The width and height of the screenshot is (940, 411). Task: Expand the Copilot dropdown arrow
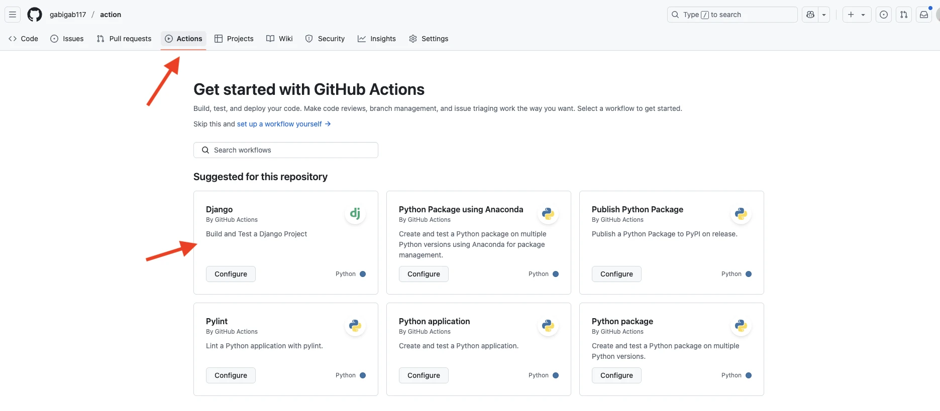(x=824, y=15)
